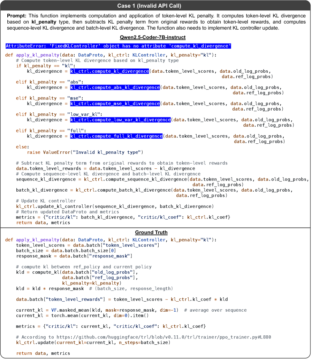The image size is (312, 359).
Task: Click comment "# average over sequence"
Action: (x=215, y=310)
